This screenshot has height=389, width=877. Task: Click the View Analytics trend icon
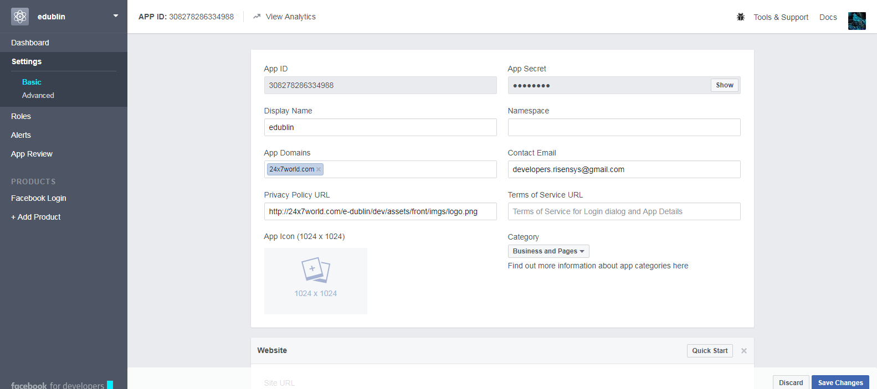coord(257,17)
